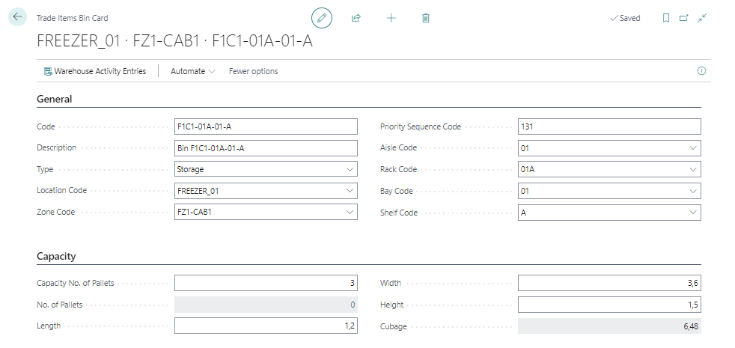
Task: Expand the Type dropdown
Action: pyautogui.click(x=350, y=170)
